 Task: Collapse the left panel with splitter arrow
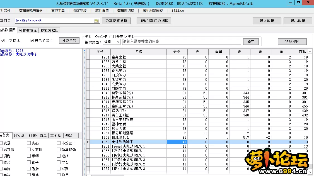[84, 51]
